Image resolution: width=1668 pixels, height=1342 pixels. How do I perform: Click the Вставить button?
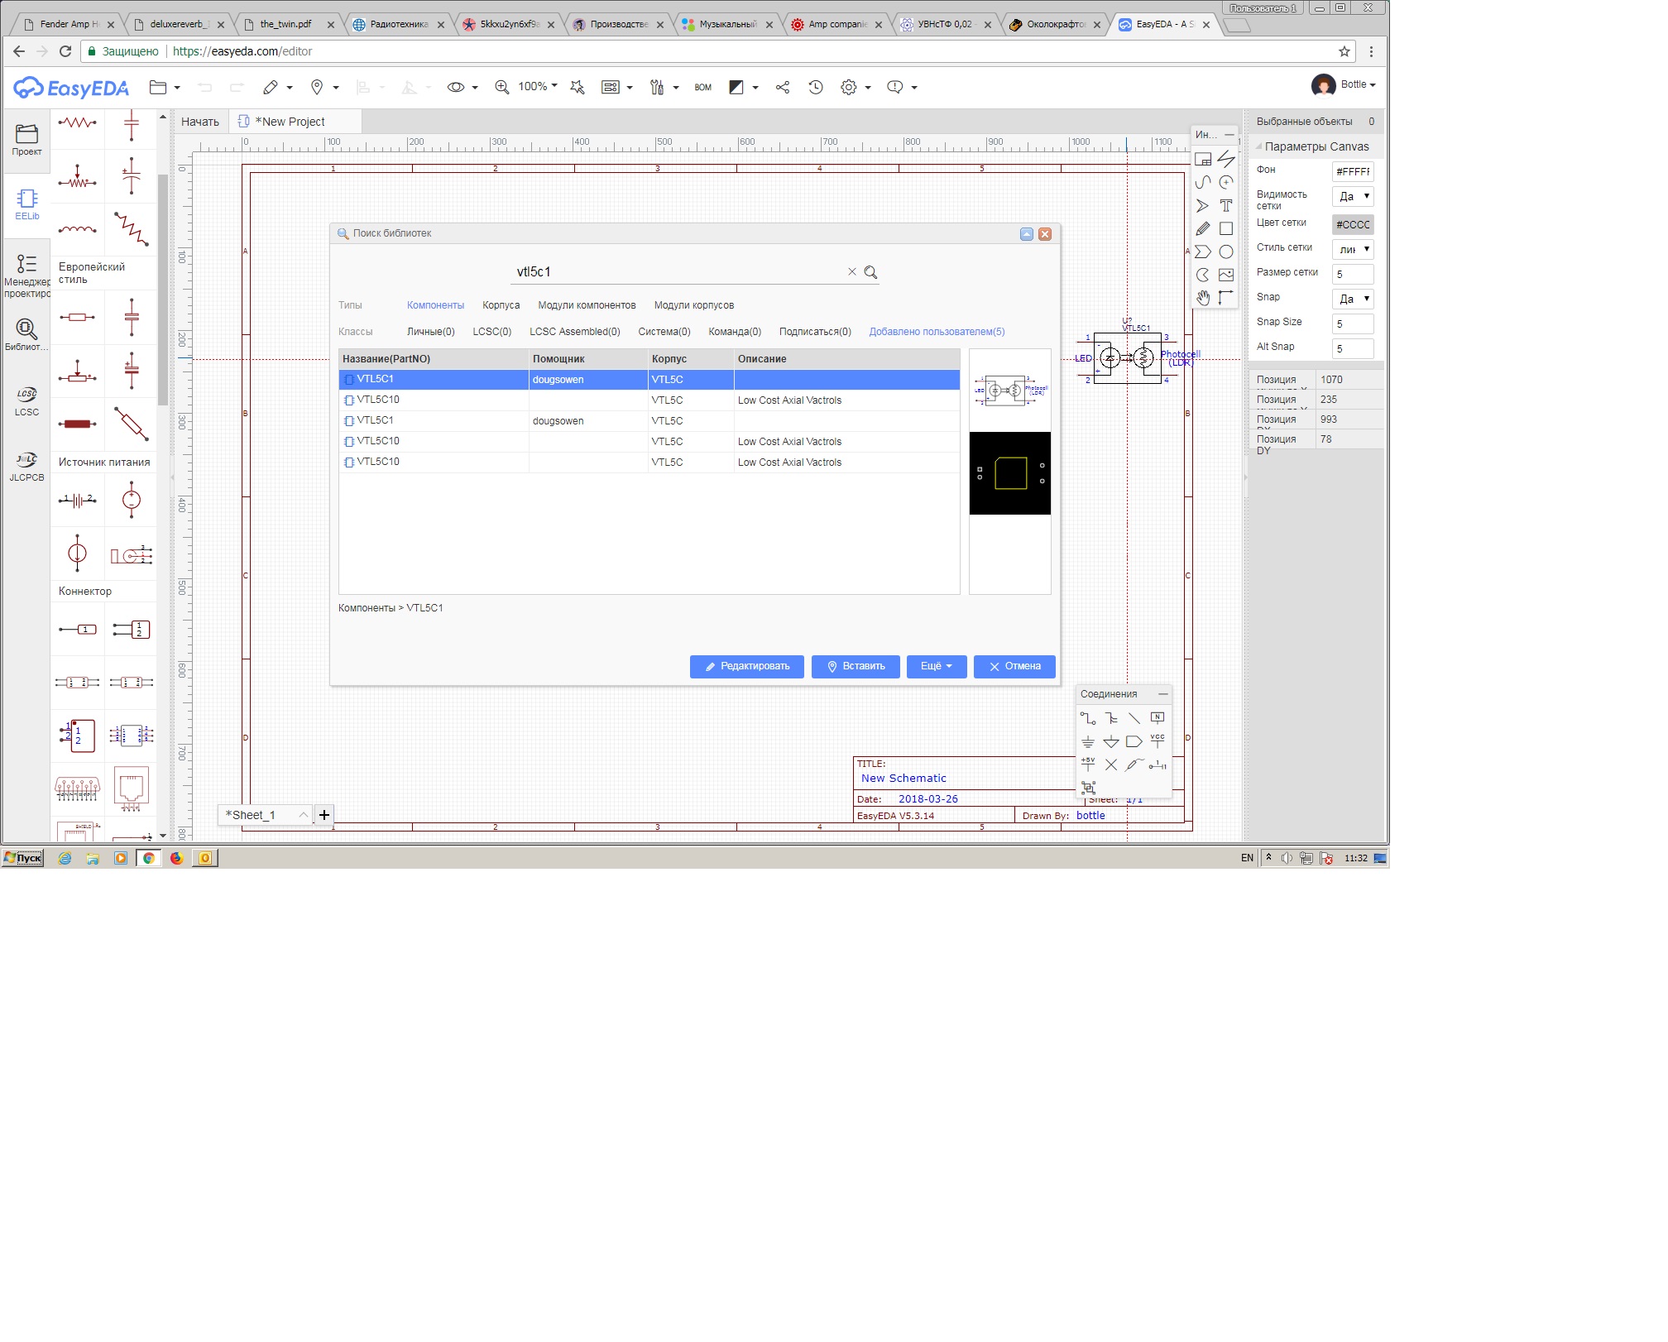856,667
